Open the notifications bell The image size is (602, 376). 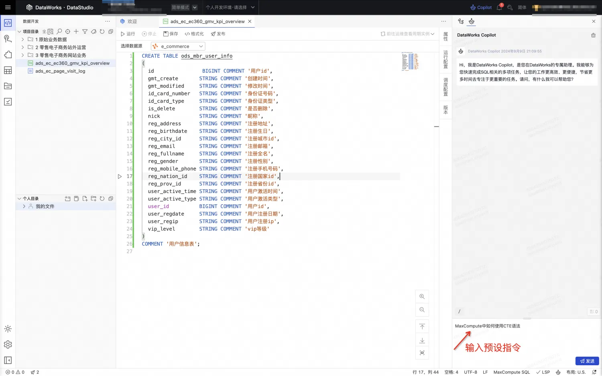pyautogui.click(x=499, y=7)
